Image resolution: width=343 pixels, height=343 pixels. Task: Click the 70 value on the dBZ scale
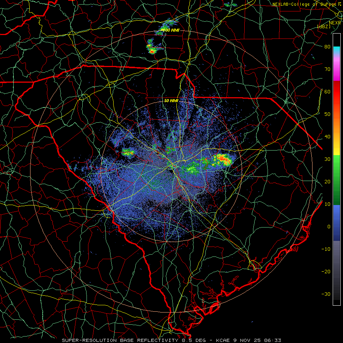(x=327, y=69)
